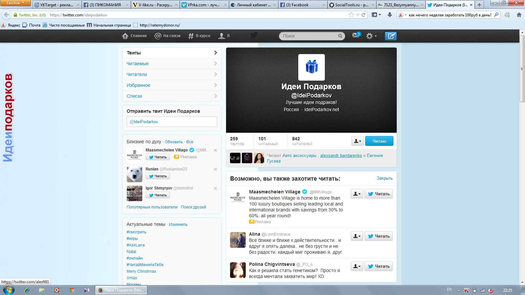Click 842 читателей counter

[302, 141]
